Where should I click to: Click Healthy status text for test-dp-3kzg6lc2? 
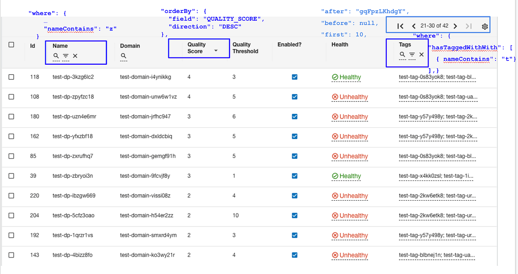pos(350,77)
